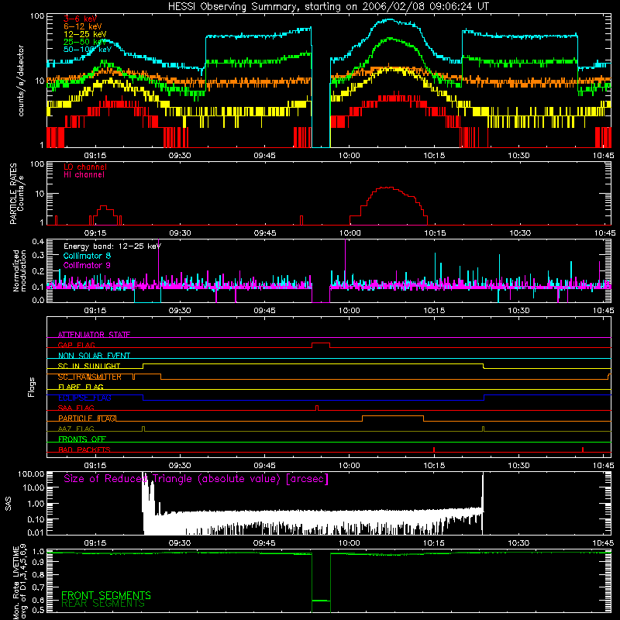The width and height of the screenshot is (620, 620).
Task: Click the Size of Reduced Triangle caption
Action: [196, 479]
